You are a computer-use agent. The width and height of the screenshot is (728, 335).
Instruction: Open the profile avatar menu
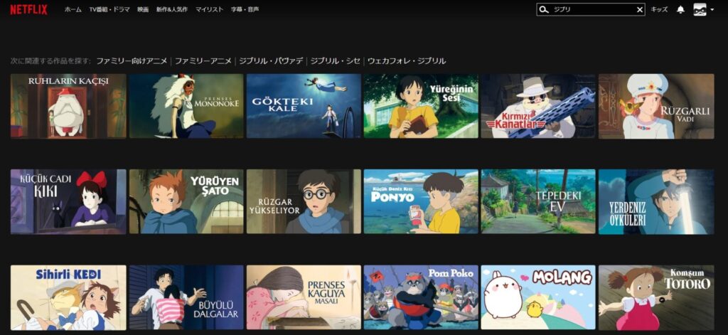700,9
